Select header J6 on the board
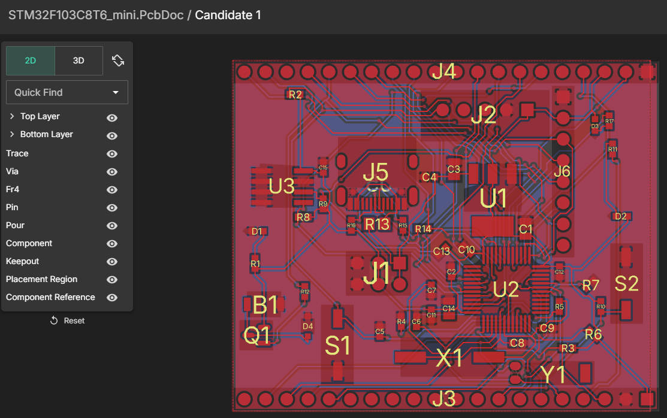Viewport: 667px width, 418px height. 562,171
